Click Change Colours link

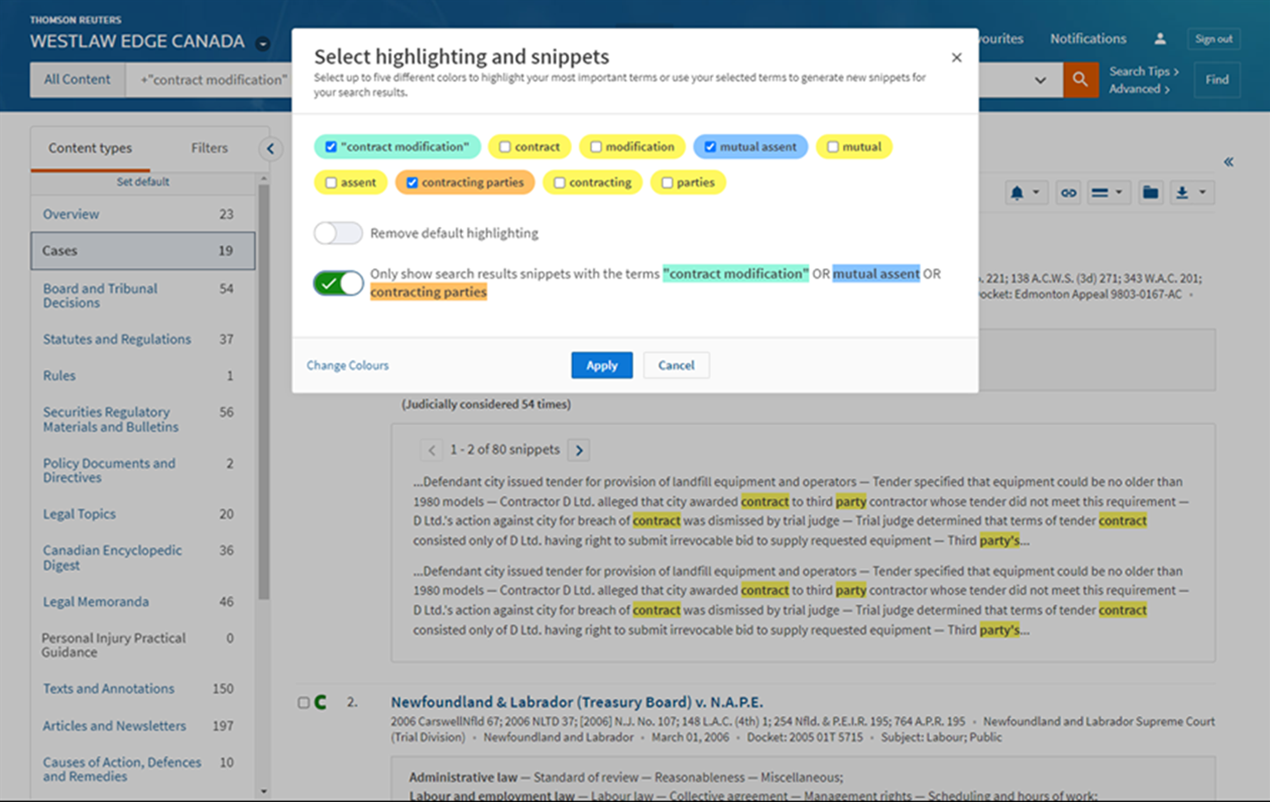point(347,365)
